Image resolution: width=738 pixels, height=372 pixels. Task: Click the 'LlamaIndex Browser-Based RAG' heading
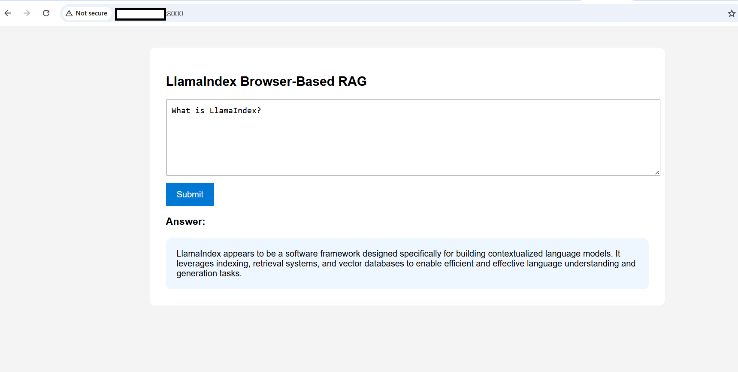point(266,81)
